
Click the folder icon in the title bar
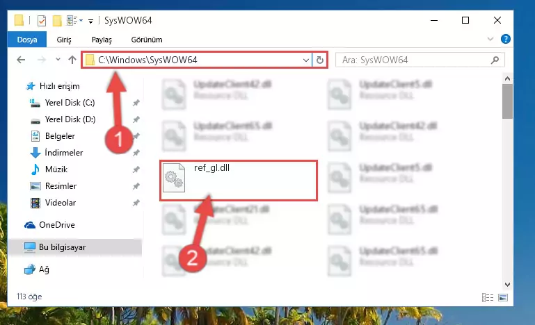pos(19,20)
